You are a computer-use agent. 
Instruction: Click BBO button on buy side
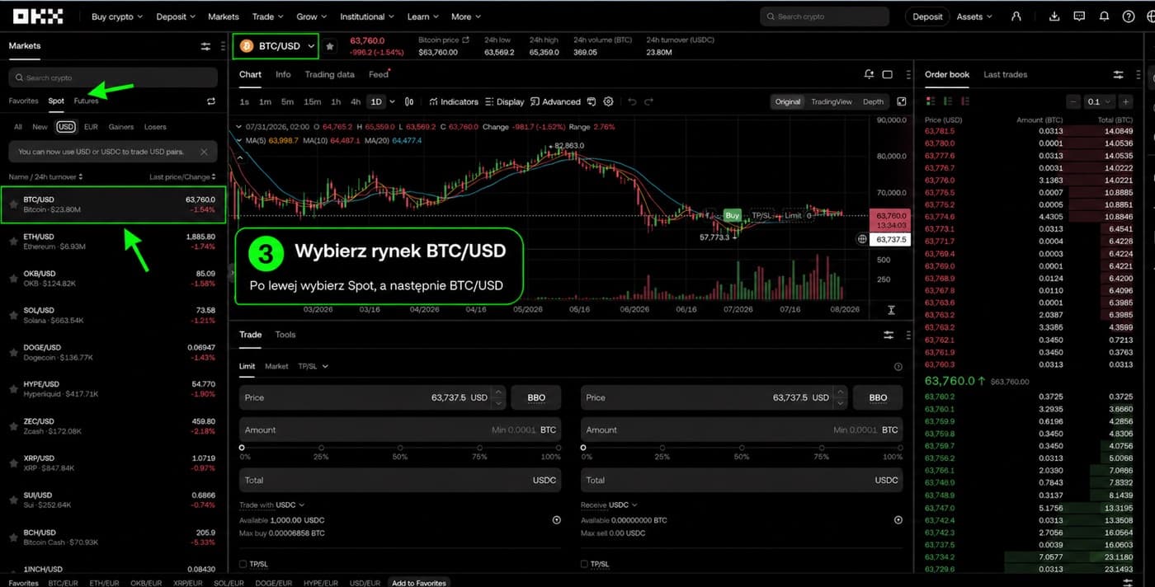click(536, 397)
